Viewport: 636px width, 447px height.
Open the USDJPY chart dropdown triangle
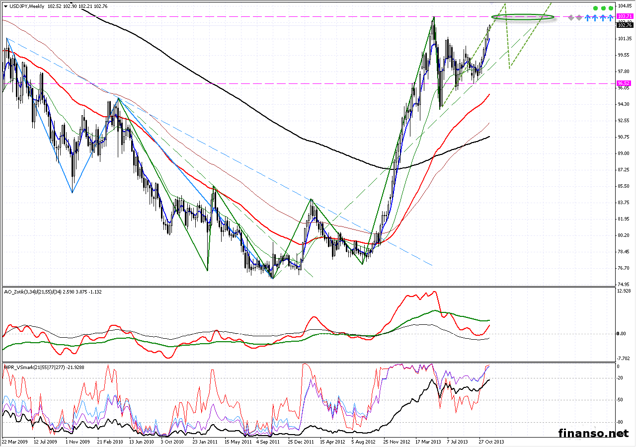(5, 6)
